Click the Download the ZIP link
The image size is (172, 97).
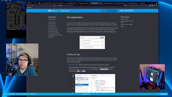[x=74, y=65]
